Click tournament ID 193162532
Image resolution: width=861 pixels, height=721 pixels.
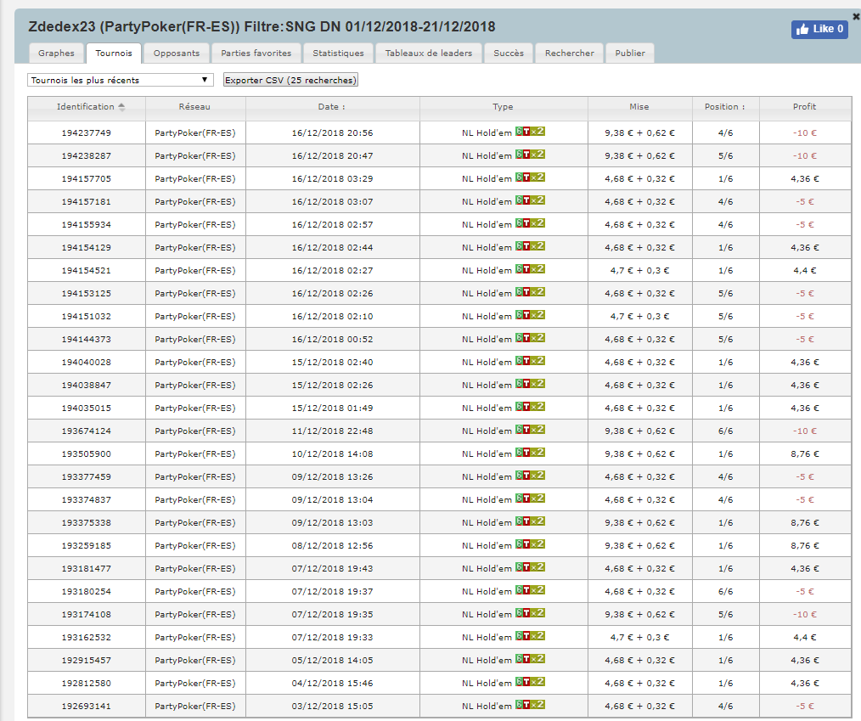[87, 638]
